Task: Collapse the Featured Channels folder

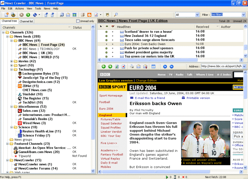Action: pyautogui.click(x=7, y=144)
